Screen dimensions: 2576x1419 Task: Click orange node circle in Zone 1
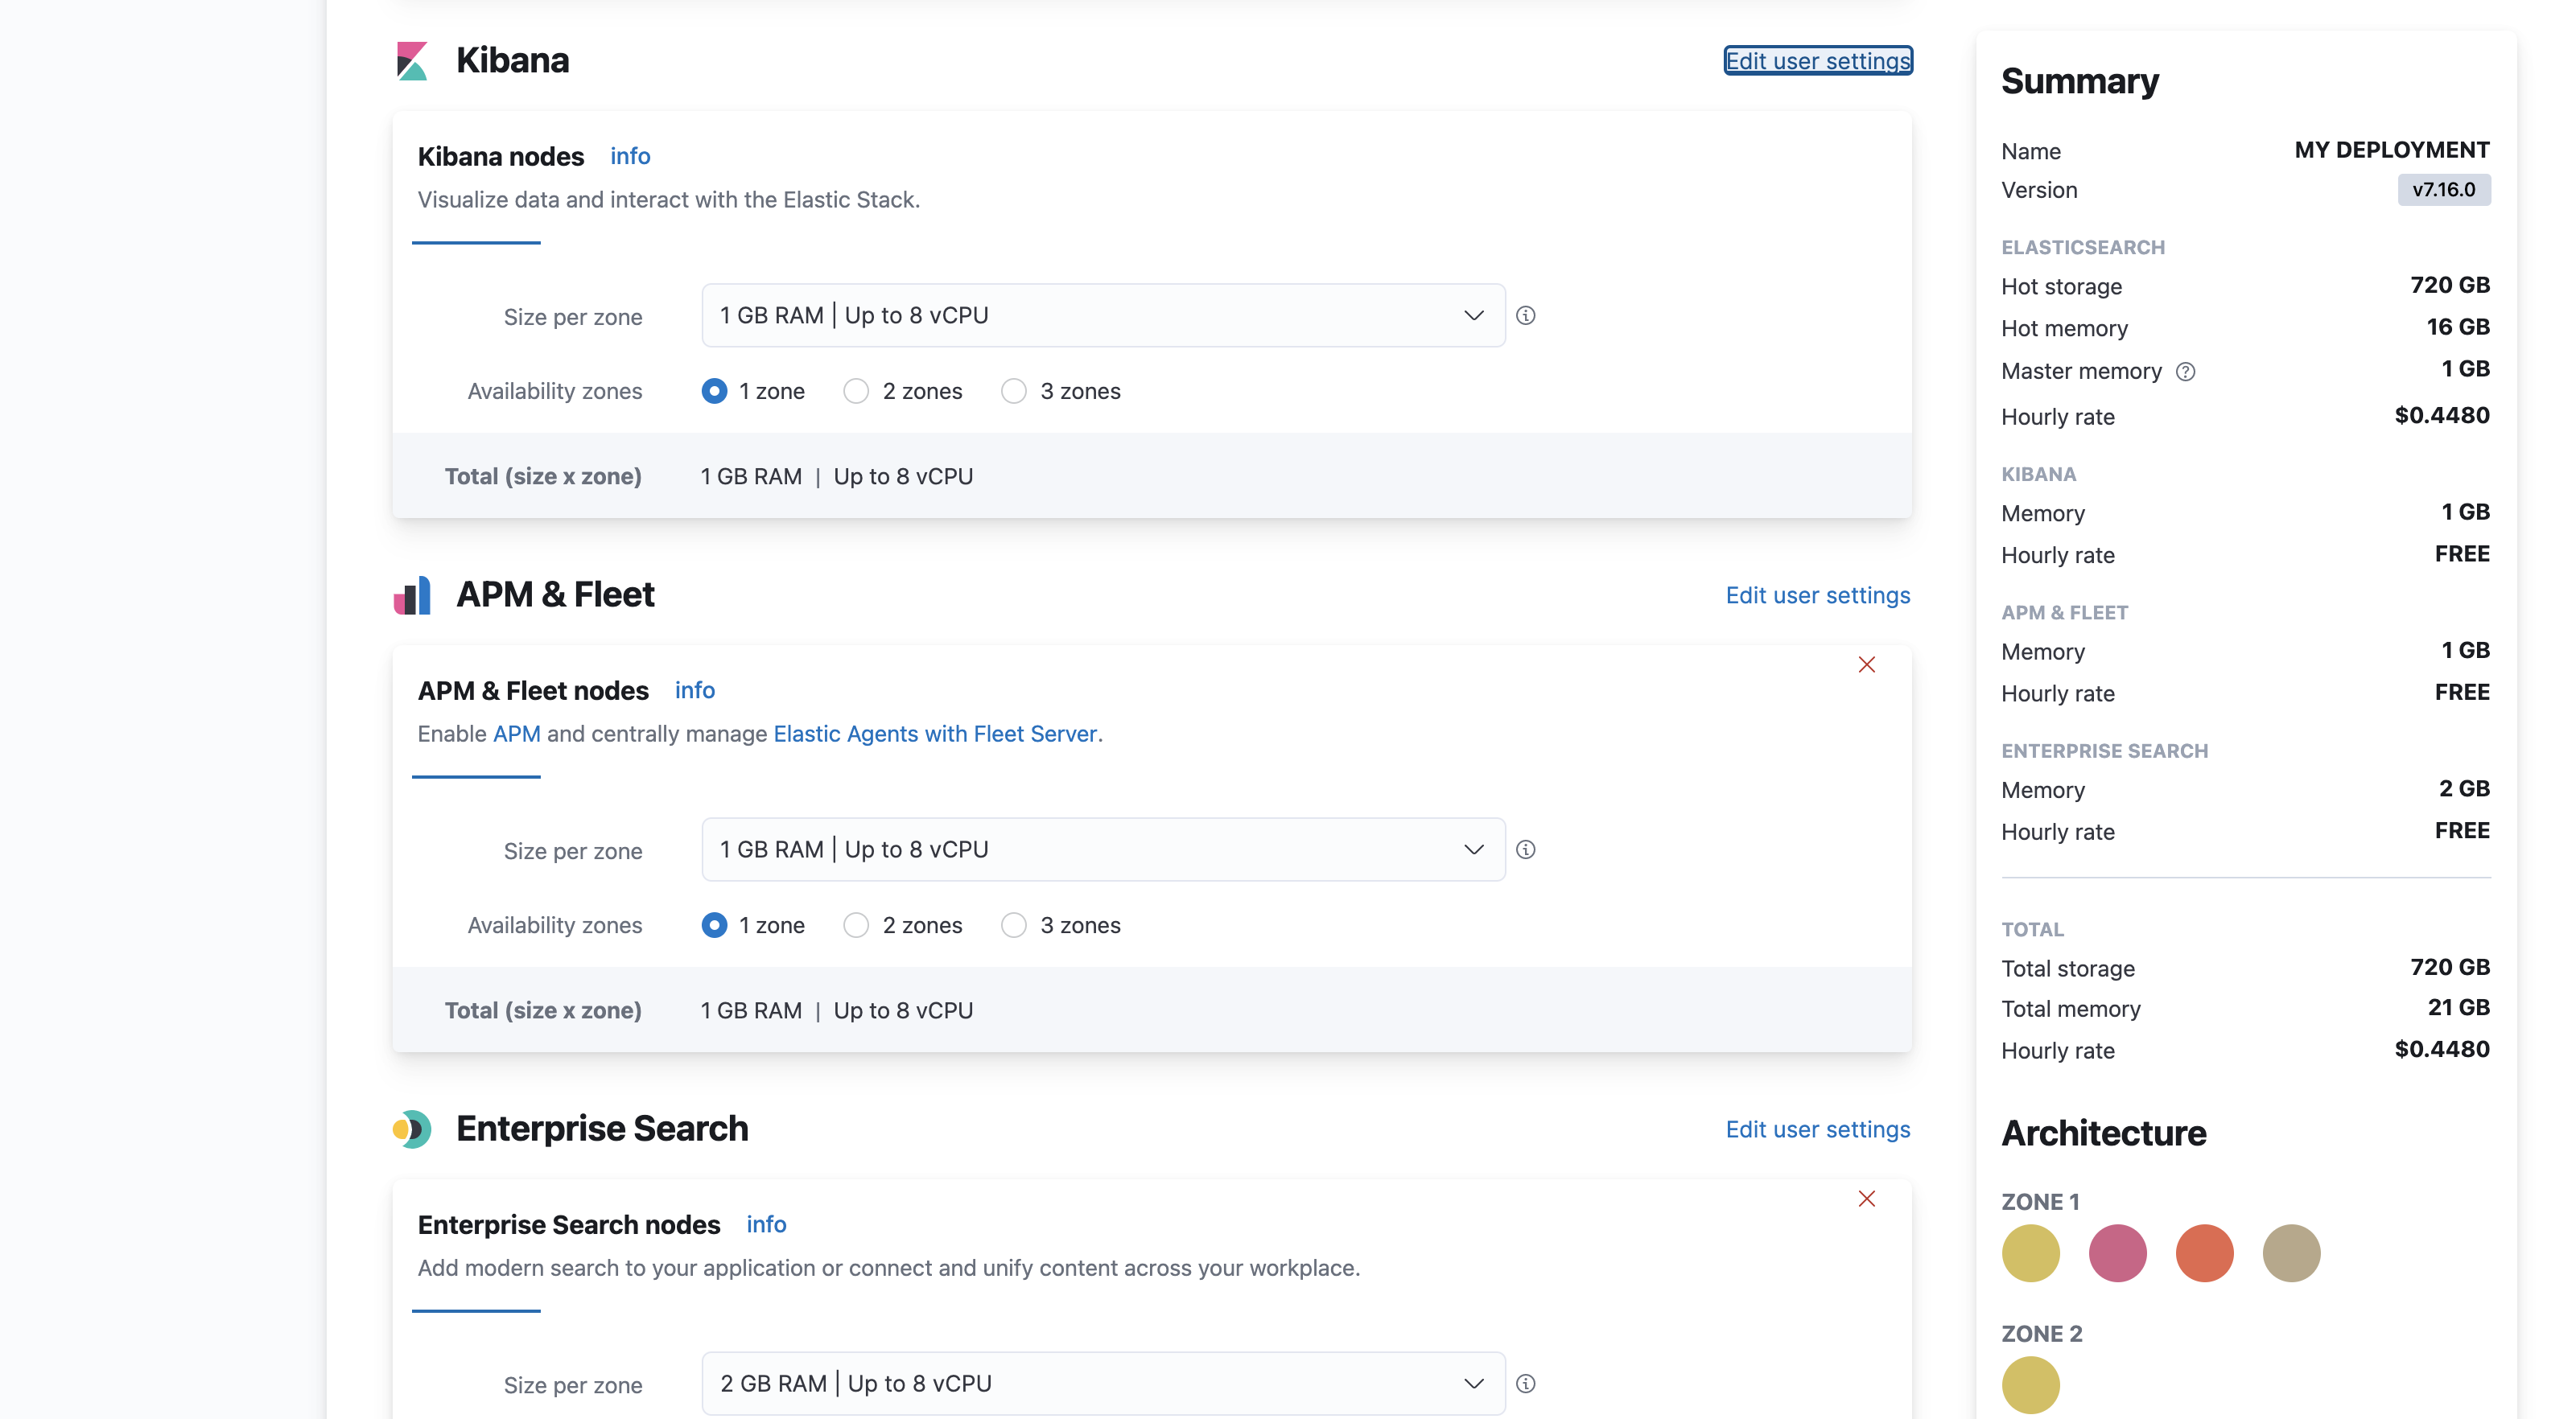tap(2204, 1253)
